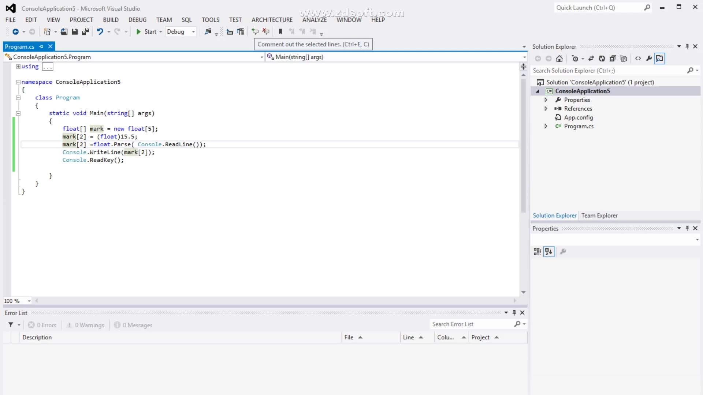Expand the References node

pyautogui.click(x=546, y=109)
